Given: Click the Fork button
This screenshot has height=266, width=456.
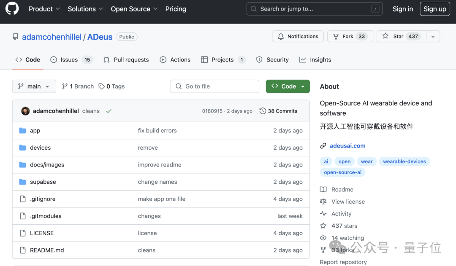Looking at the screenshot, I should 350,36.
